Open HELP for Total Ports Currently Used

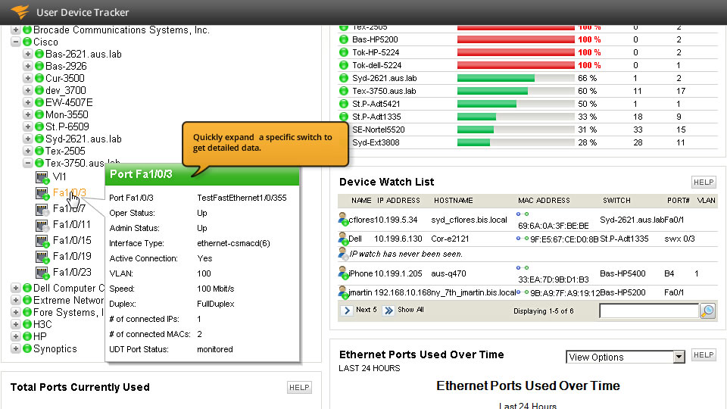coord(299,387)
